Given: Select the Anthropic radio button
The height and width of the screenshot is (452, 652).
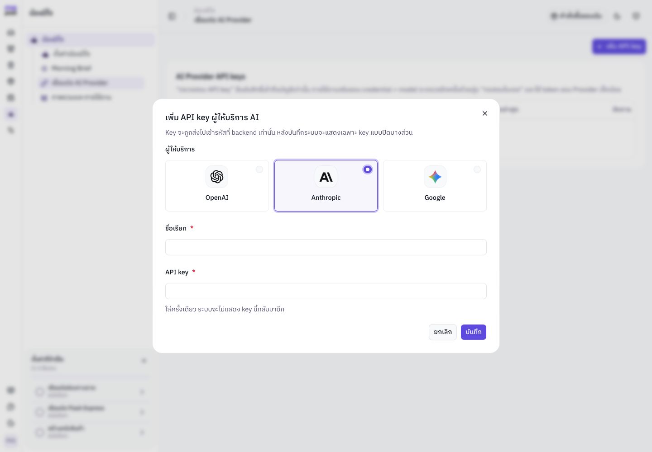Looking at the screenshot, I should tap(368, 169).
